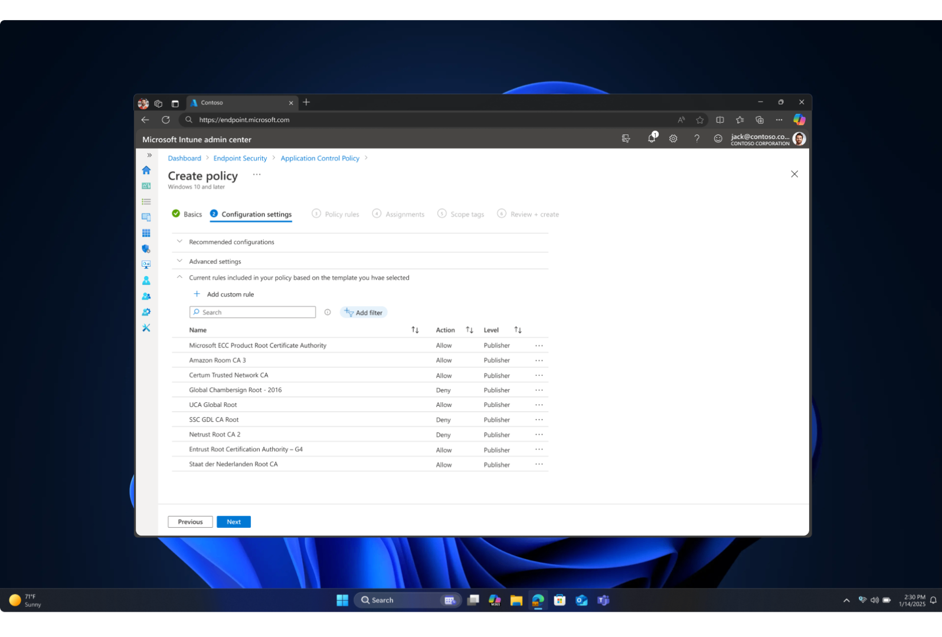
Task: Go to the Policy rules step
Action: tap(335, 214)
